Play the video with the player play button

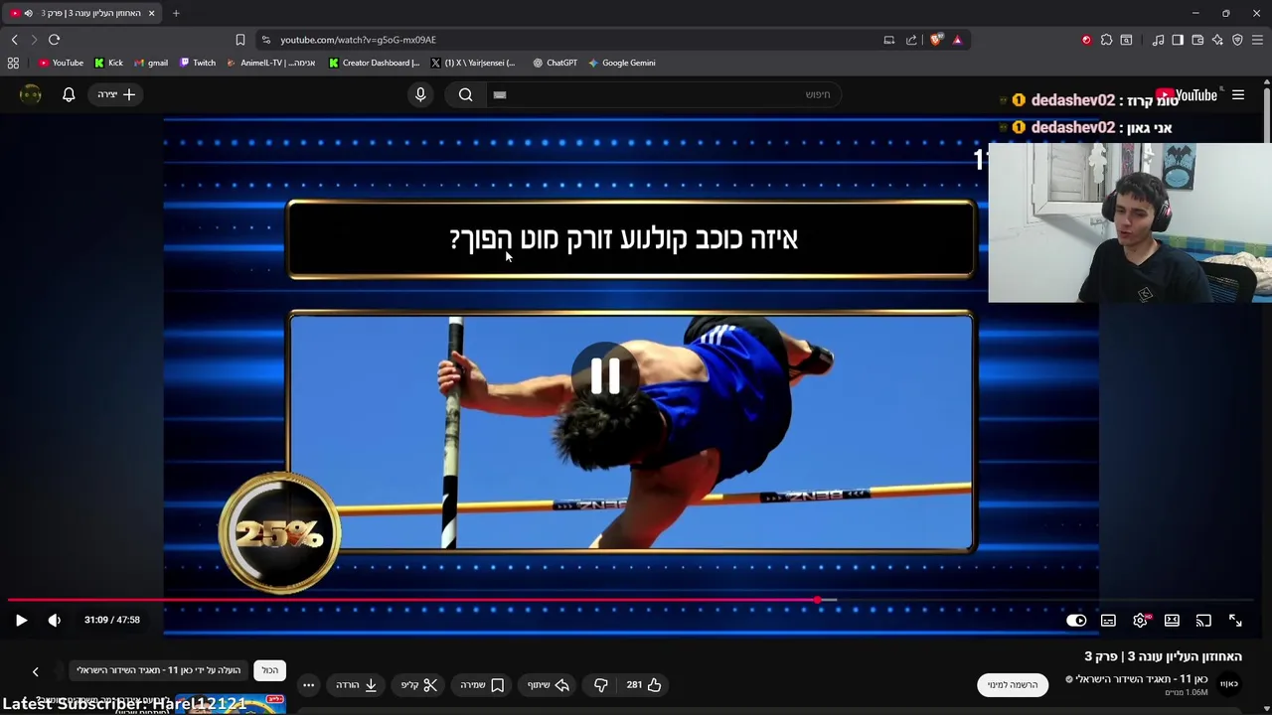(21, 620)
